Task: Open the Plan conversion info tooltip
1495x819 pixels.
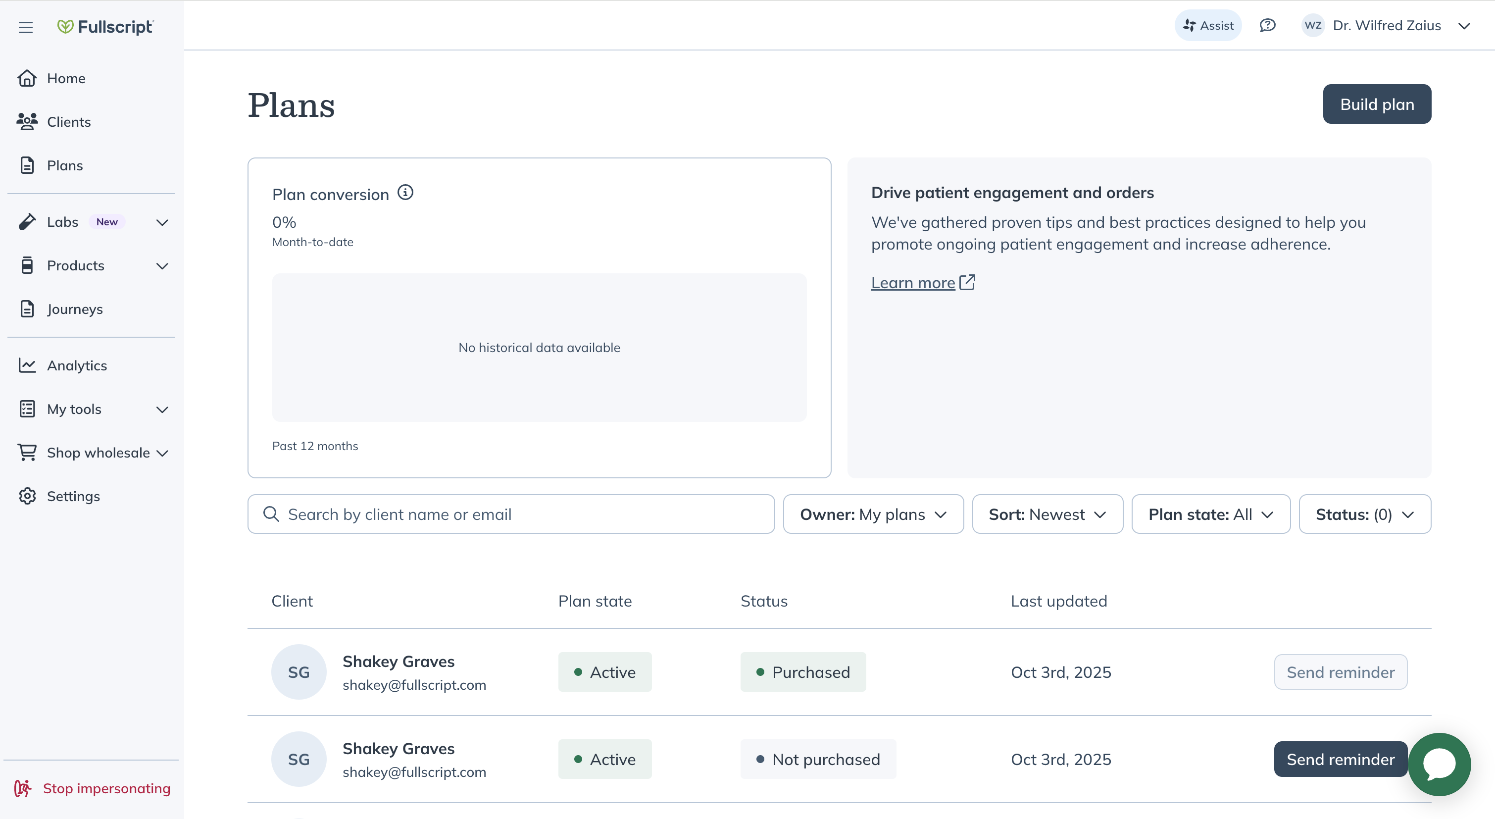Action: pyautogui.click(x=405, y=192)
